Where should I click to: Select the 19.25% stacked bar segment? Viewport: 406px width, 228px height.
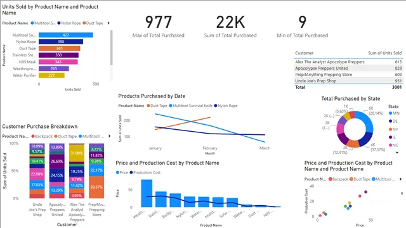tap(77, 172)
